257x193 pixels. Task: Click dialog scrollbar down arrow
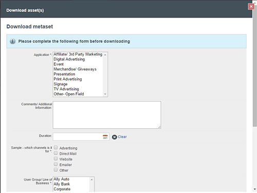point(255,189)
